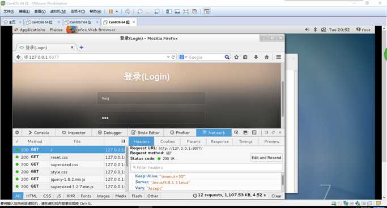Switch to the Debugger devtools tab
This screenshot has width=387, height=208.
pos(109,133)
